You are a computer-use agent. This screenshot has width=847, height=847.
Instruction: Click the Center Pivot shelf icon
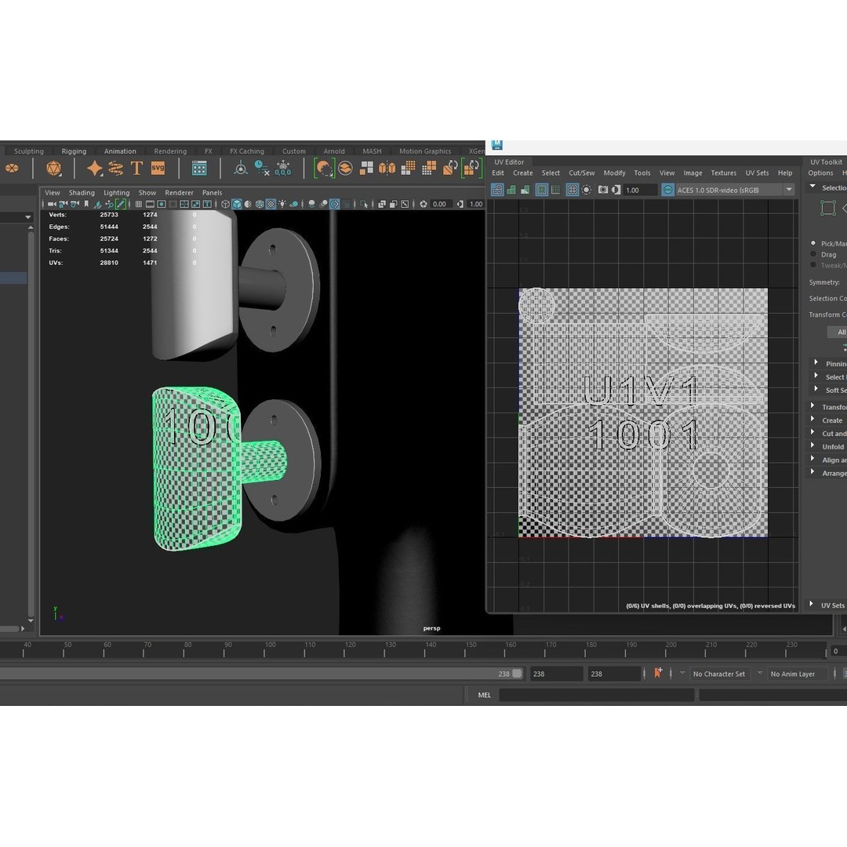pyautogui.click(x=241, y=168)
